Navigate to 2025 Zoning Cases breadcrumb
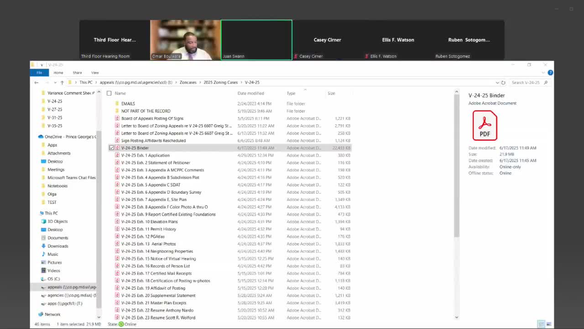The height and width of the screenshot is (329, 584). (220, 82)
